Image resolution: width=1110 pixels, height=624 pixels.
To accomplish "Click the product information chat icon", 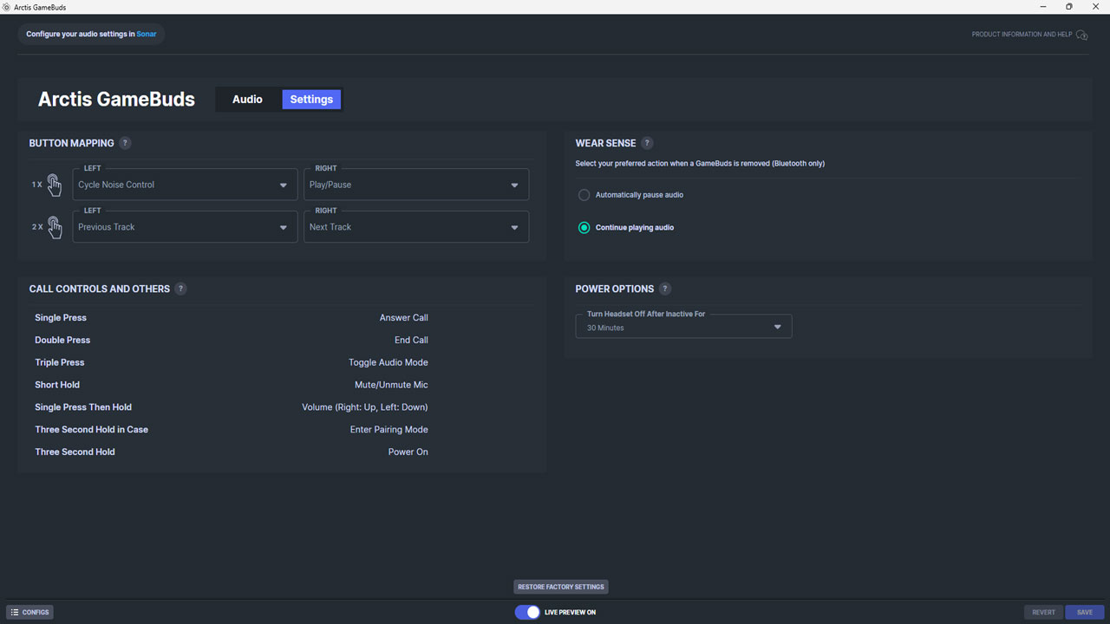I will [x=1081, y=35].
